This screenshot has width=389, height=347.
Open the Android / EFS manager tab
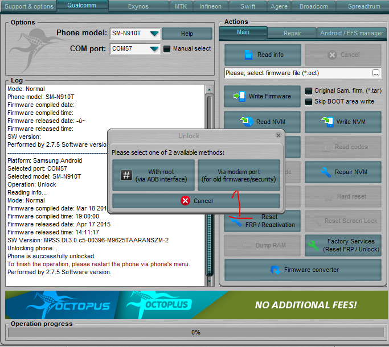point(351,33)
